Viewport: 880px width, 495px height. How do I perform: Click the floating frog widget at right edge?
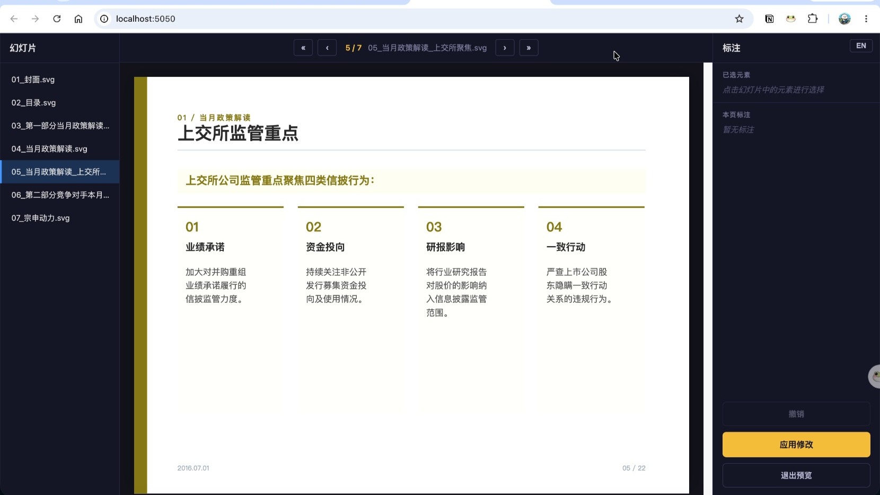(875, 376)
